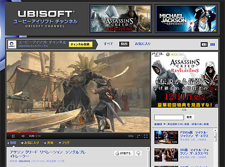
Task: Click the Ubisoft channel avatar icon
Action: point(12,45)
